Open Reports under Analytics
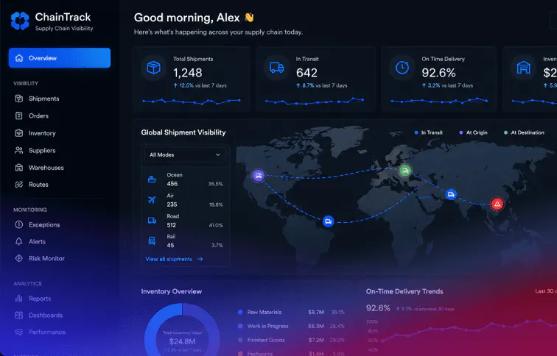This screenshot has width=557, height=356. pos(40,299)
